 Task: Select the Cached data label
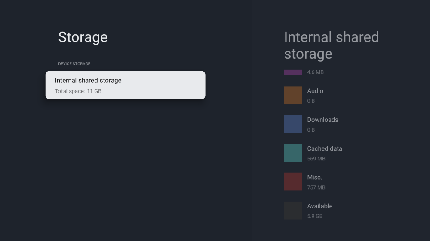(x=325, y=148)
